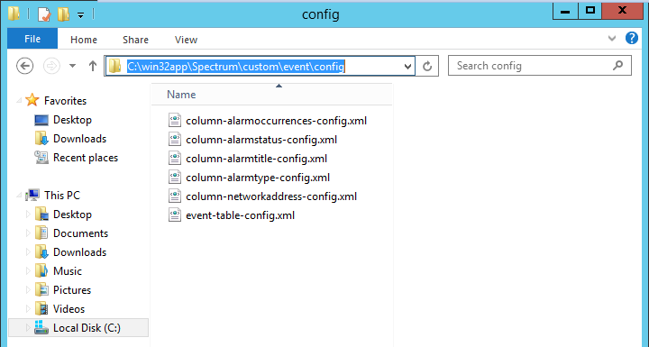The height and width of the screenshot is (347, 649).
Task: Click the XML icon of event-table-config.xml
Action: tap(175, 215)
